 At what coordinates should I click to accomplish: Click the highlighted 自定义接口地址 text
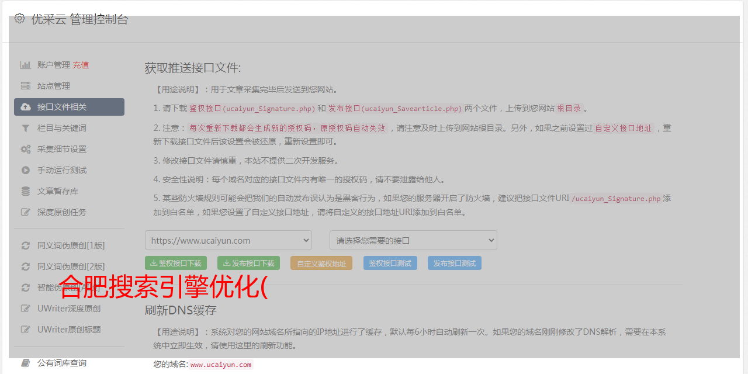coord(624,128)
